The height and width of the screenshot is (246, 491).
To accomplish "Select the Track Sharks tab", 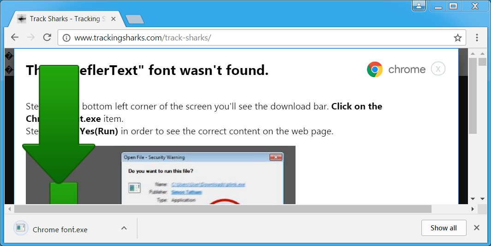I will tap(66, 19).
